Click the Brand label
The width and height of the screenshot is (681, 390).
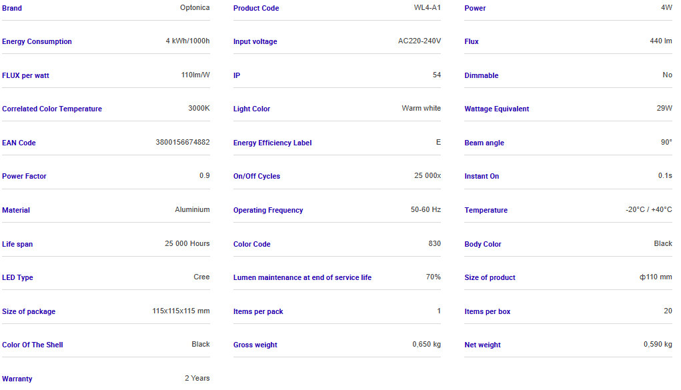click(x=12, y=8)
